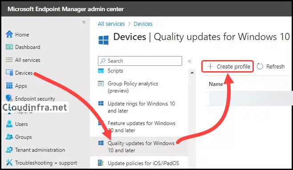
Task: Click the Apps grid icon
Action: 9,85
